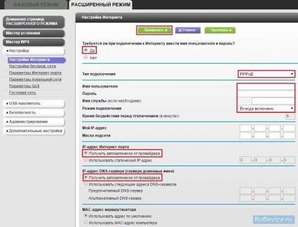The height and width of the screenshot is (227, 298).
Task: Click last octet of Маска подсети
Action: pyautogui.click(x=289, y=136)
